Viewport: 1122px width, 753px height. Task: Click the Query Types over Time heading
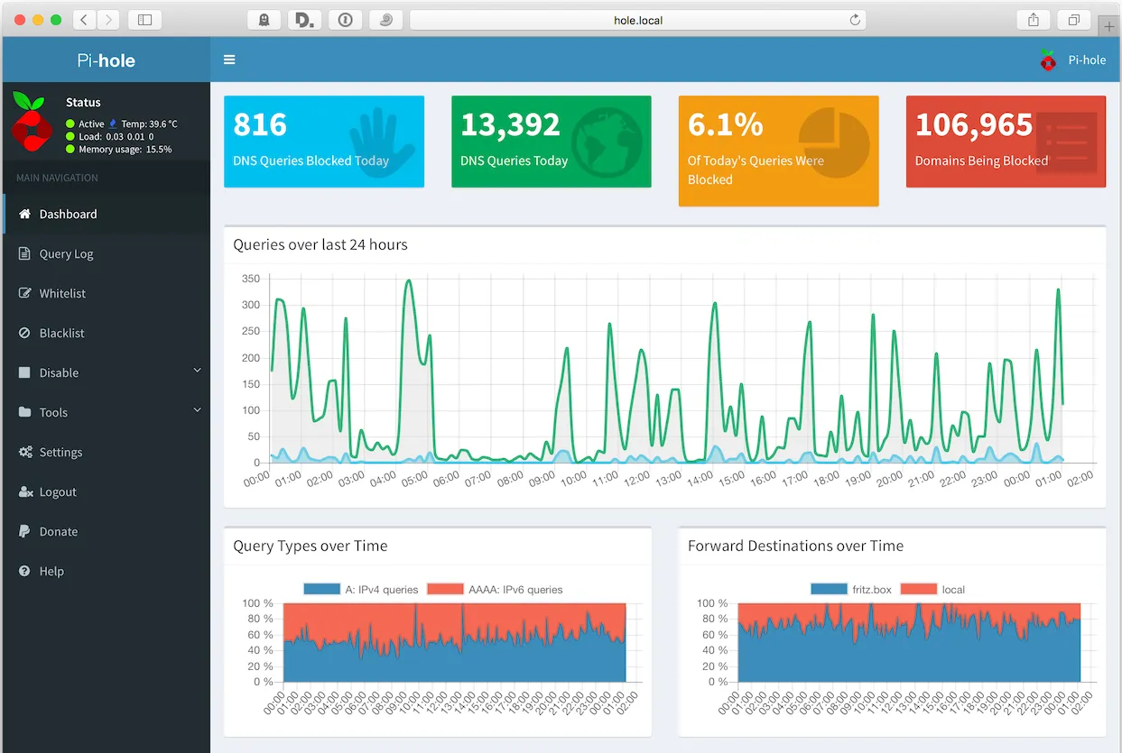(311, 546)
